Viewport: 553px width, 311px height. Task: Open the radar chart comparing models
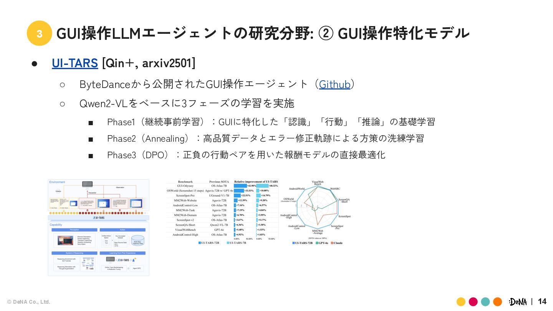point(318,212)
